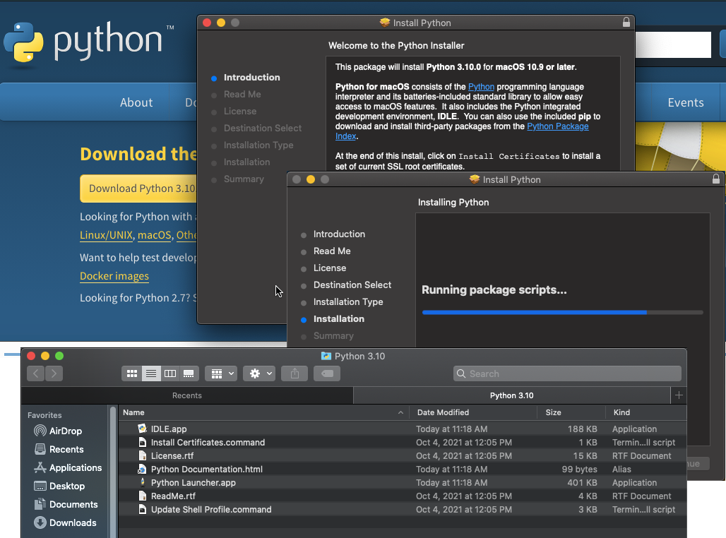
Task: Click Python 3.10 folder icon in Finder title
Action: pyautogui.click(x=326, y=356)
